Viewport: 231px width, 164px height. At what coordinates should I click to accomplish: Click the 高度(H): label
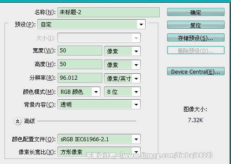tap(45, 64)
